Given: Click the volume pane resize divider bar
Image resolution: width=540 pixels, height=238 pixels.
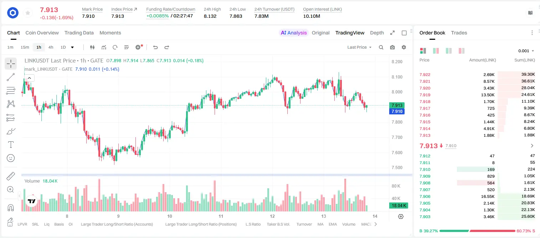Looking at the screenshot, I should pyautogui.click(x=217, y=175).
